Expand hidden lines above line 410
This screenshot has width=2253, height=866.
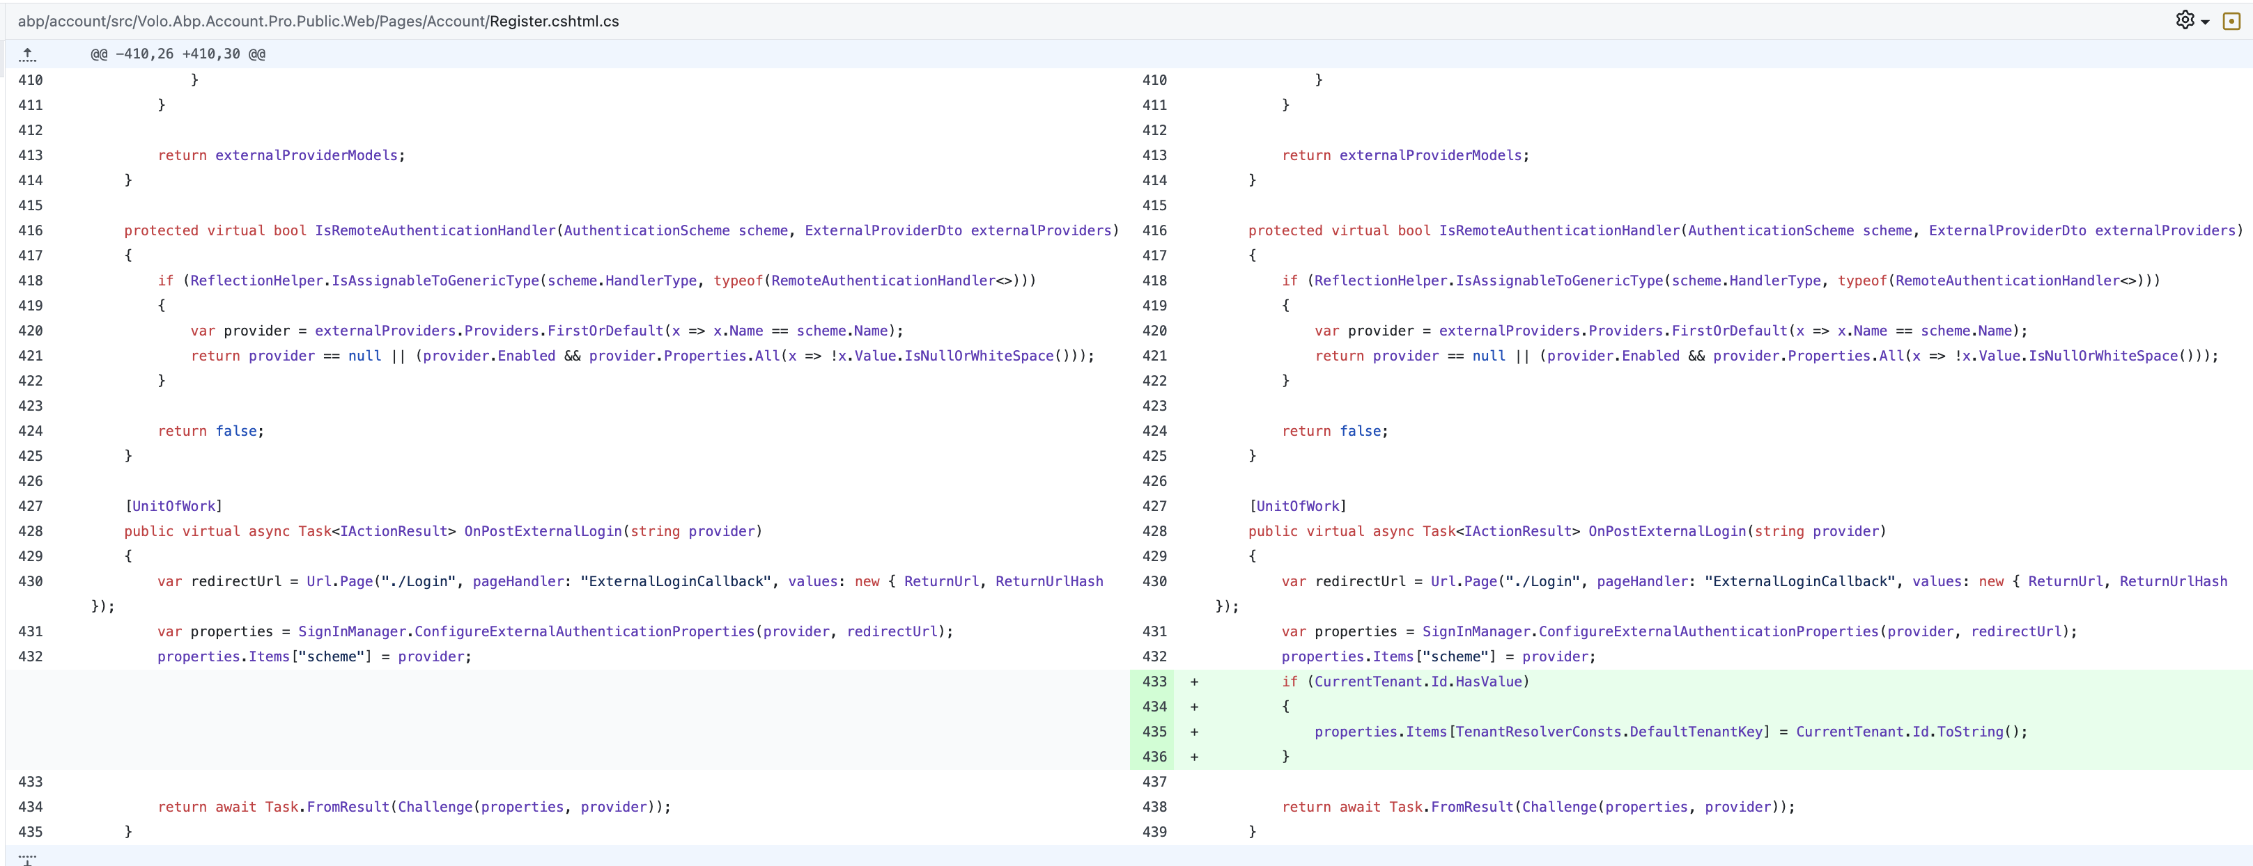point(28,54)
